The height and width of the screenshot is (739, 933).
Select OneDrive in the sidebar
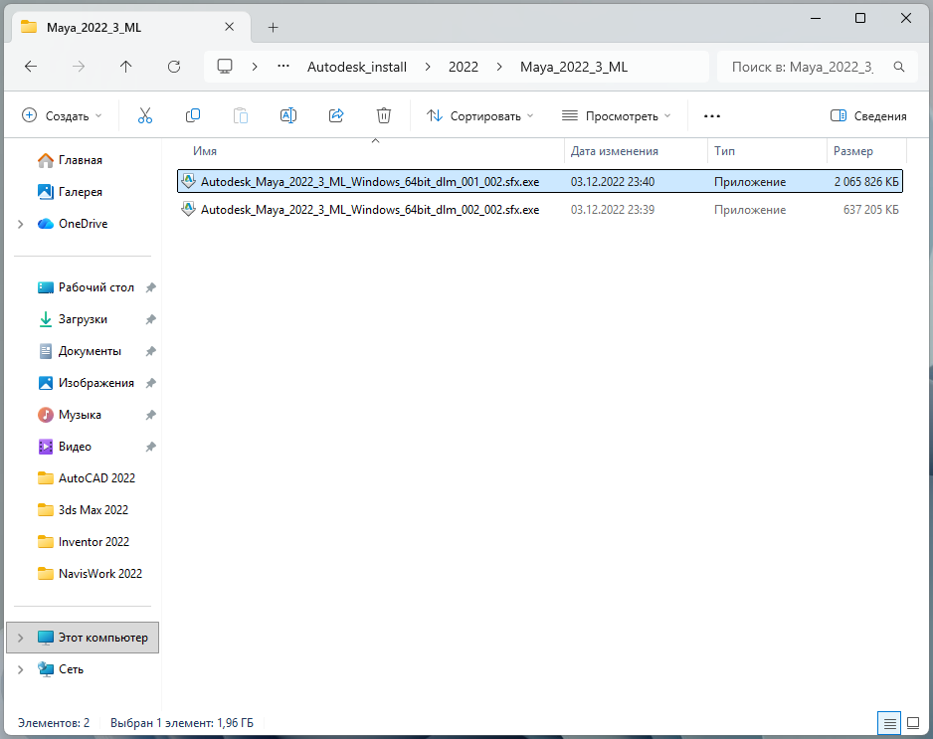pos(83,224)
